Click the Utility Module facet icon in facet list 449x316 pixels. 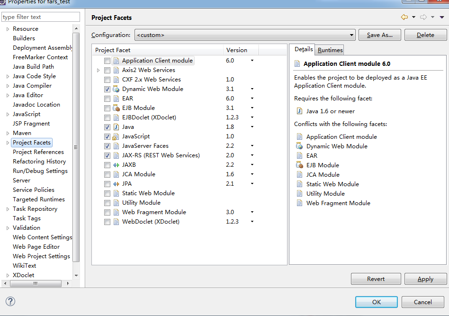click(x=116, y=203)
